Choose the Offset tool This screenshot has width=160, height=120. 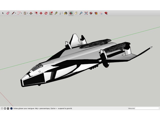pos(36,13)
